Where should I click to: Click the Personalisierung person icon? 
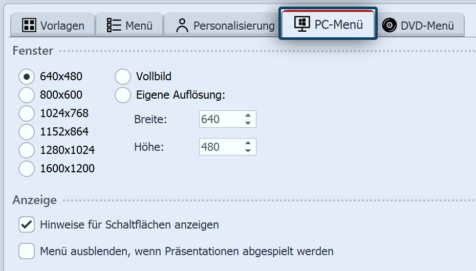click(182, 25)
